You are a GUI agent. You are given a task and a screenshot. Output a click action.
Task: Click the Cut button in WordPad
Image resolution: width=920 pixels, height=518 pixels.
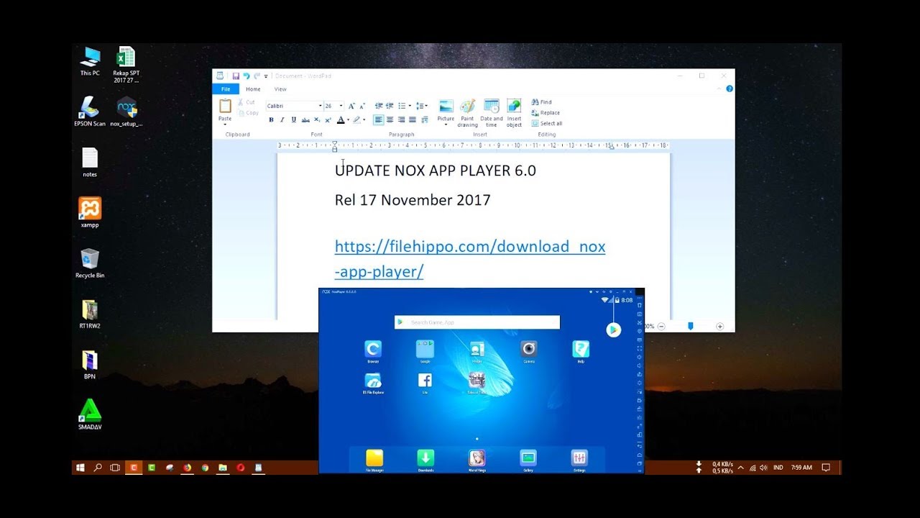[247, 102]
